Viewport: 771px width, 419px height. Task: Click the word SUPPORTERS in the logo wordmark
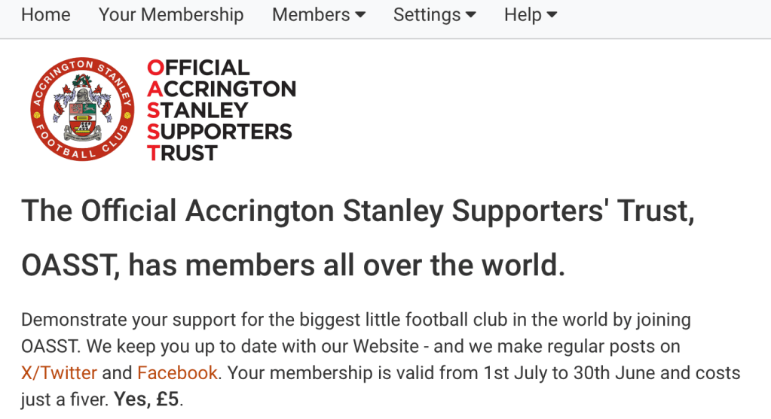coord(219,132)
